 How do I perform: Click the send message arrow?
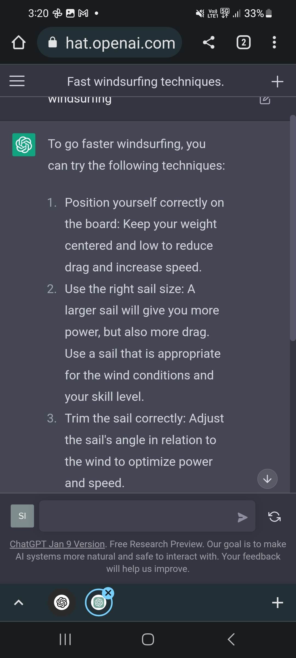pos(242,517)
